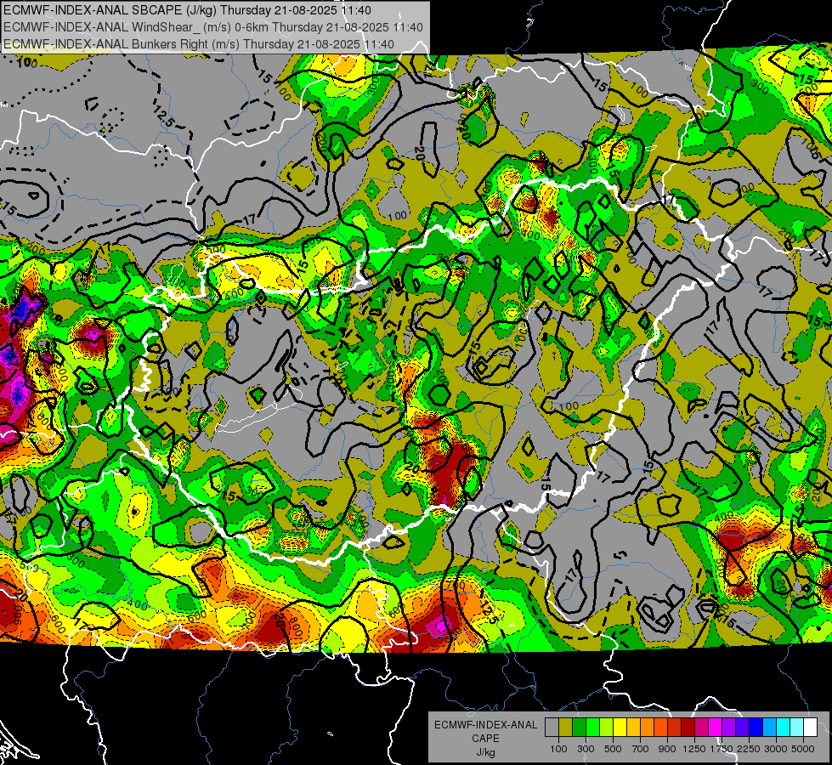
Task: Pick the white swatch ending the legend
Action: coord(810,728)
